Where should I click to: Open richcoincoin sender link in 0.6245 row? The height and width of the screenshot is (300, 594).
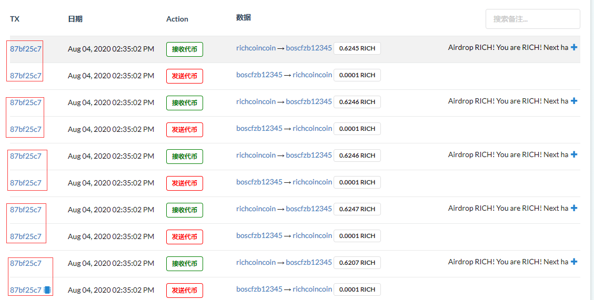point(256,48)
